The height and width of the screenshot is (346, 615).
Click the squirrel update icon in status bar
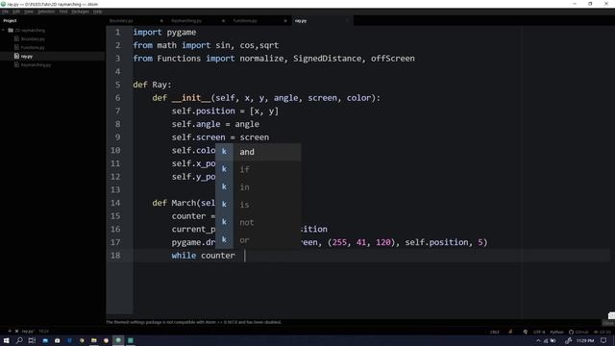pos(526,332)
